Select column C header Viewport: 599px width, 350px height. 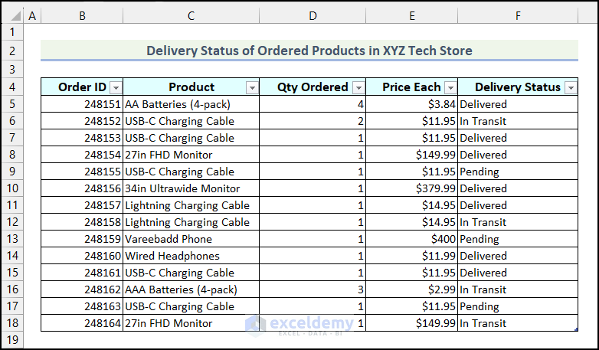[x=191, y=15]
